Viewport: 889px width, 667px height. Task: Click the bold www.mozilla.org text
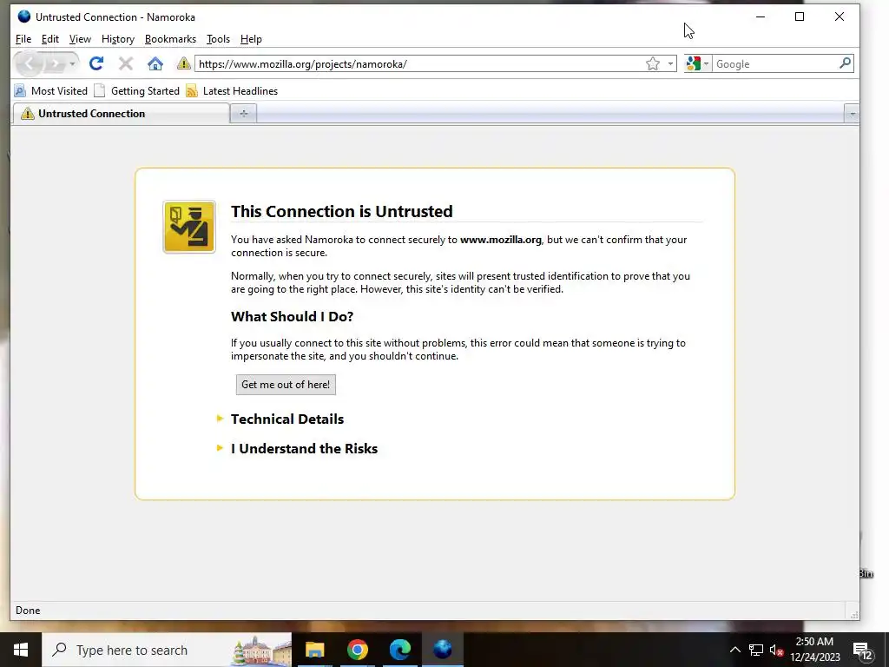(x=501, y=240)
